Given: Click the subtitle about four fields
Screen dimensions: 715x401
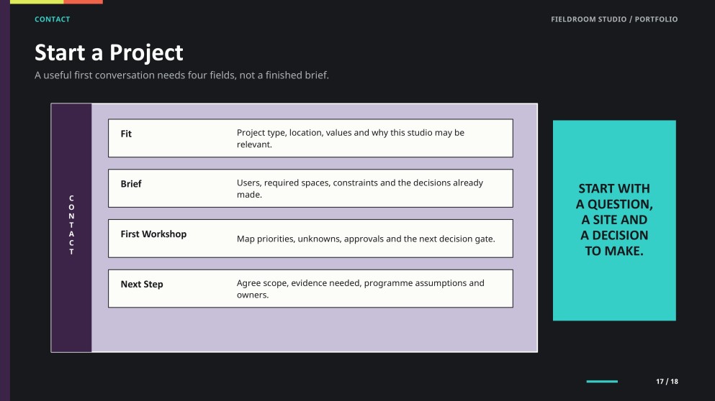Looking at the screenshot, I should [x=181, y=75].
